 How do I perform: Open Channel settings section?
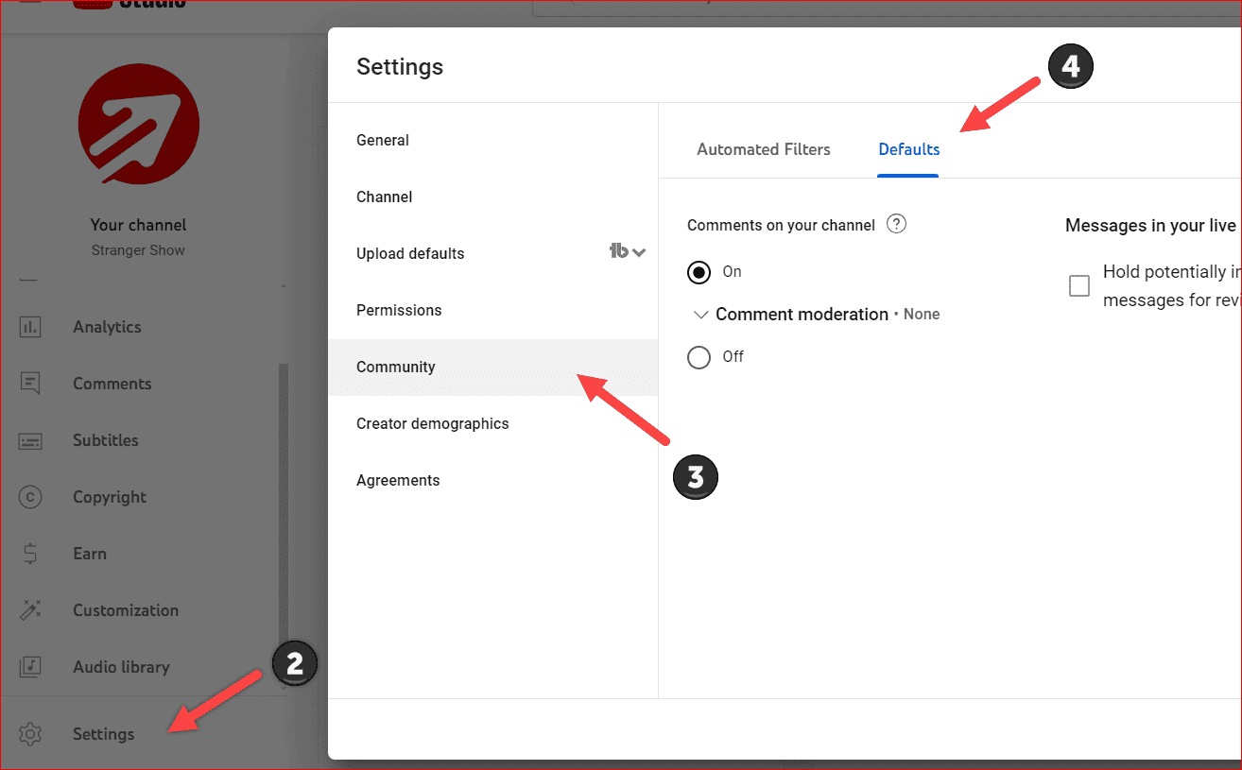coord(492,197)
